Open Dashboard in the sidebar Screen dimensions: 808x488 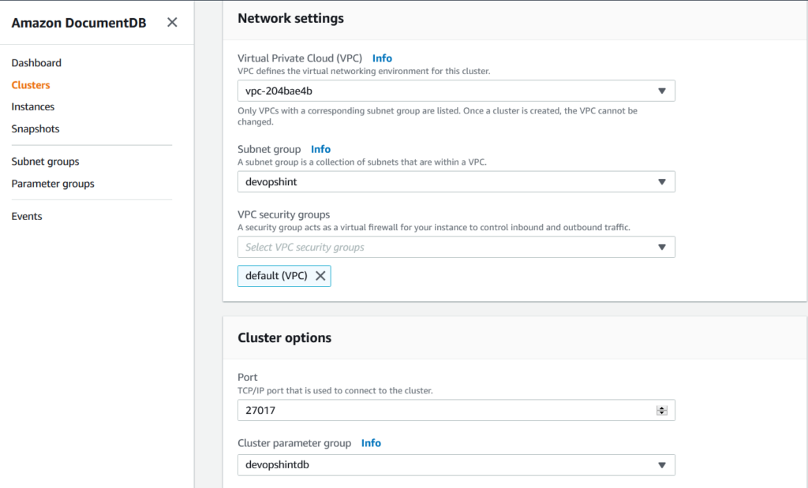[x=36, y=63]
